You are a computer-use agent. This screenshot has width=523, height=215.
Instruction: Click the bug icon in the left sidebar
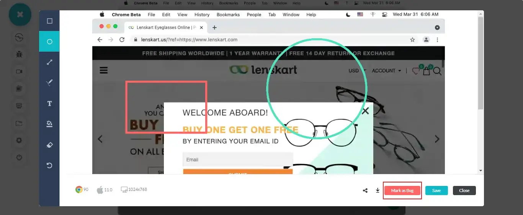19,54
